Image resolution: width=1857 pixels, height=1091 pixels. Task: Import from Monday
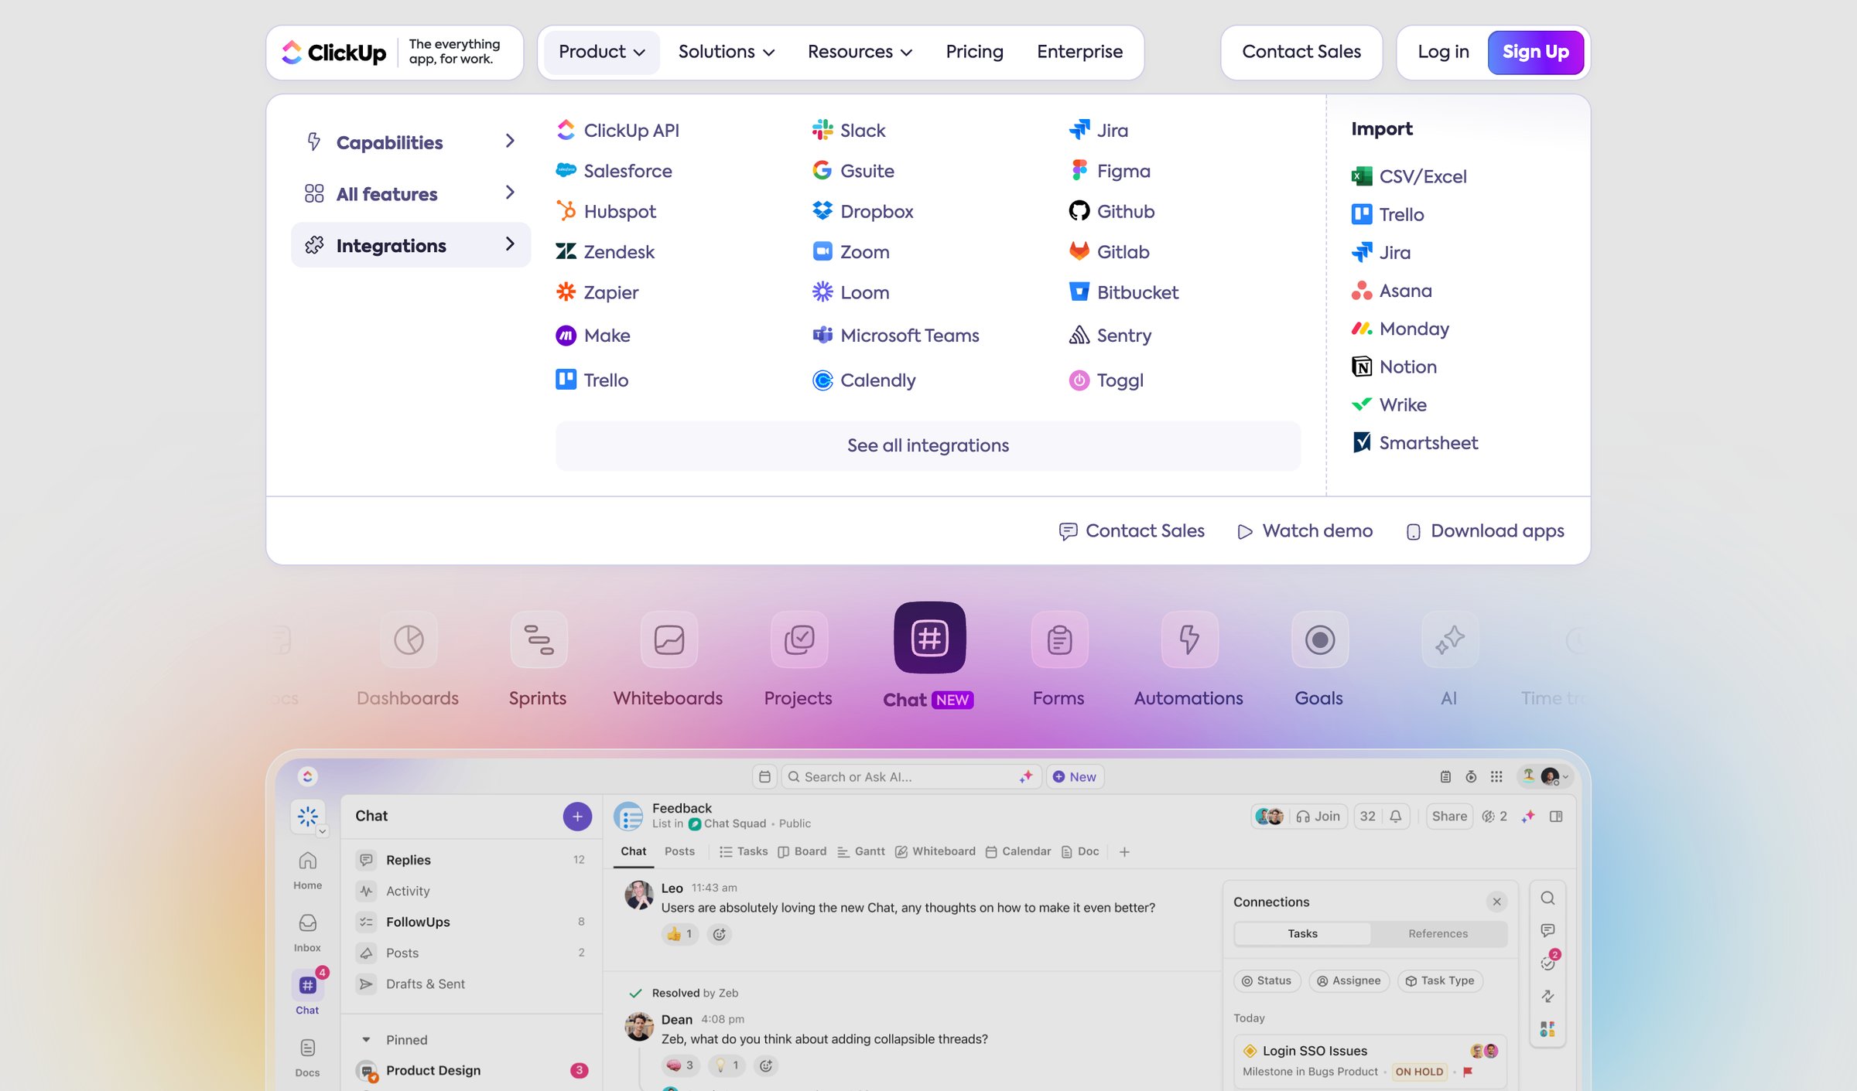(x=1400, y=329)
